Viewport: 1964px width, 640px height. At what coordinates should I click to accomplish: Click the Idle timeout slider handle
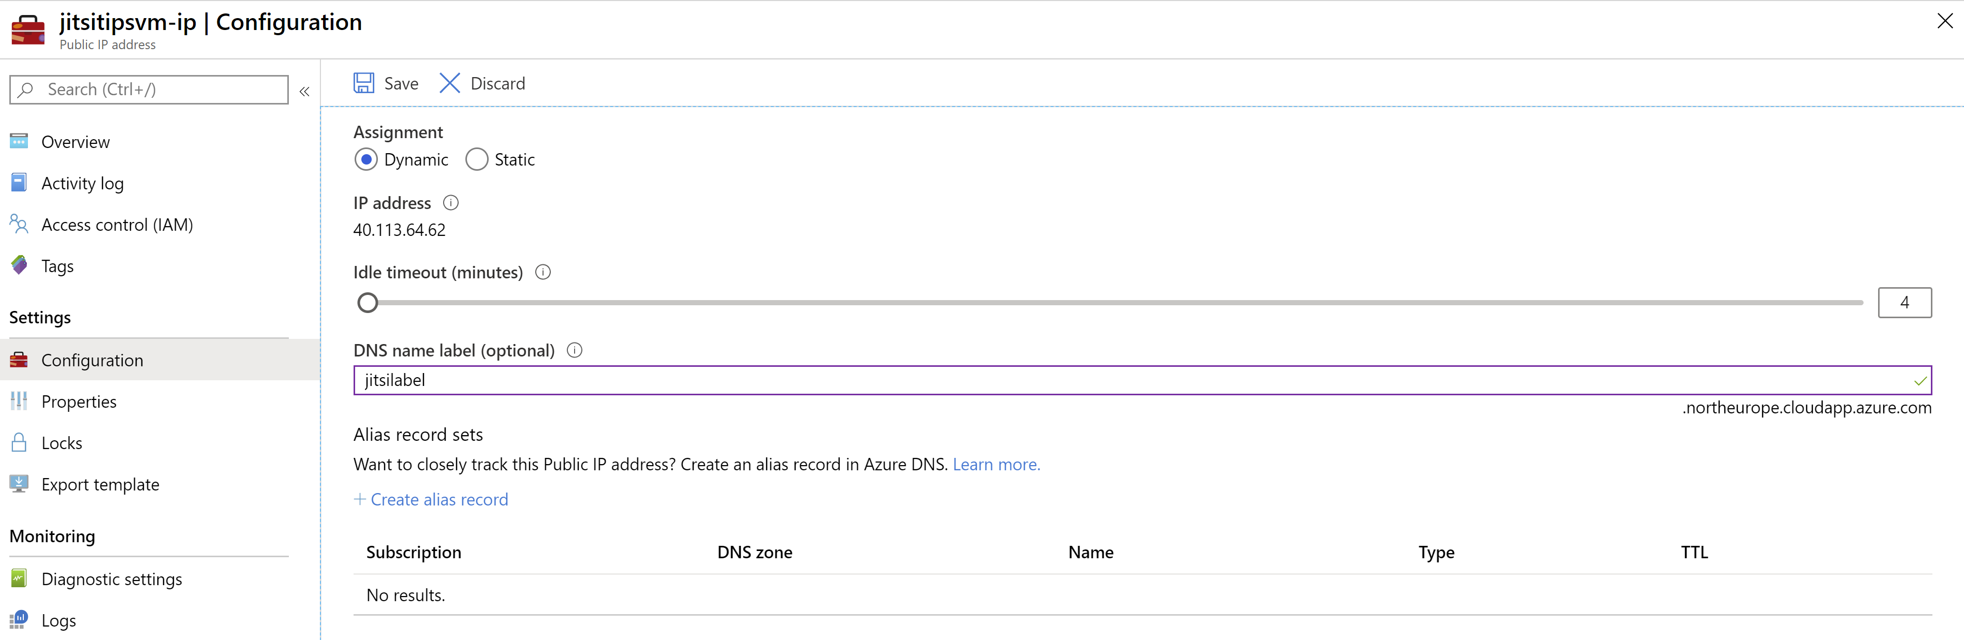pos(368,303)
